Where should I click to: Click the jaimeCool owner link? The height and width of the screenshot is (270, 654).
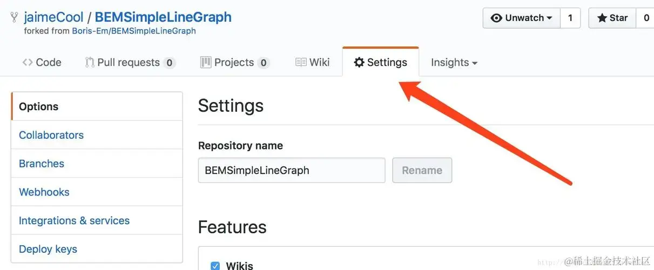tap(53, 17)
